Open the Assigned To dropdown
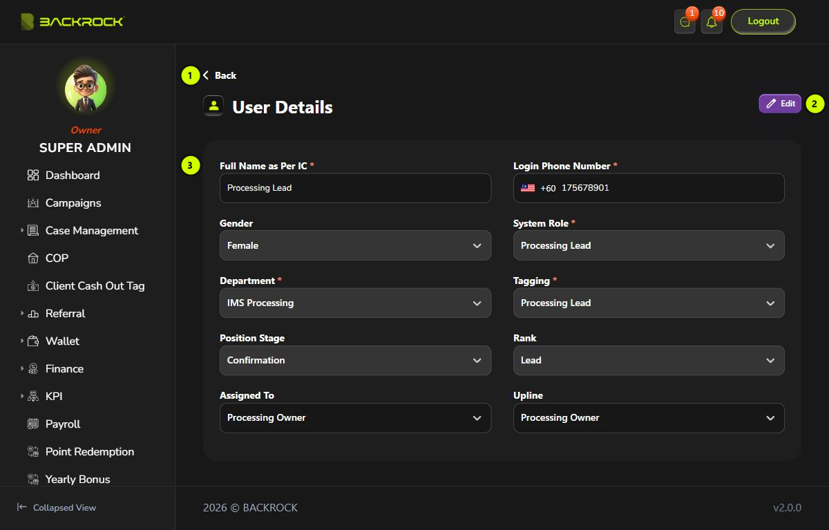The image size is (829, 530). coord(355,417)
